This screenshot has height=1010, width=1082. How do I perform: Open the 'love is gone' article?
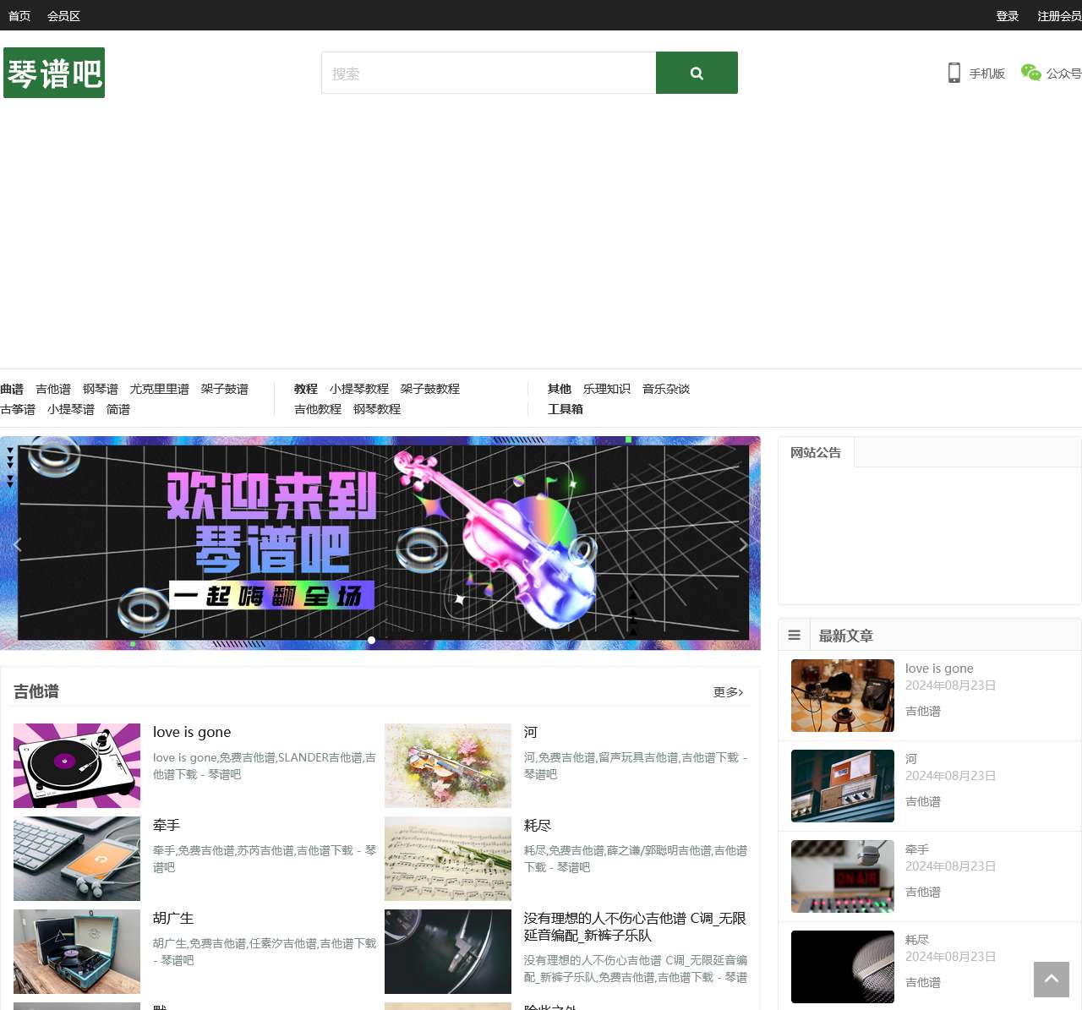pos(192,732)
